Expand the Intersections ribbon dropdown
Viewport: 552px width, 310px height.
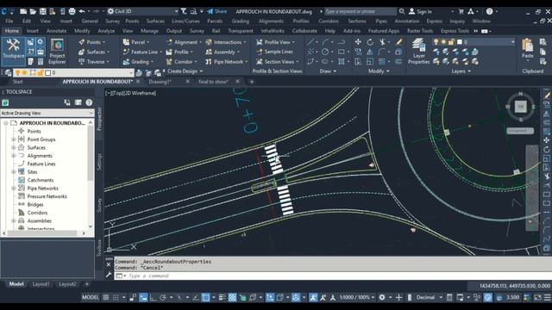(245, 42)
